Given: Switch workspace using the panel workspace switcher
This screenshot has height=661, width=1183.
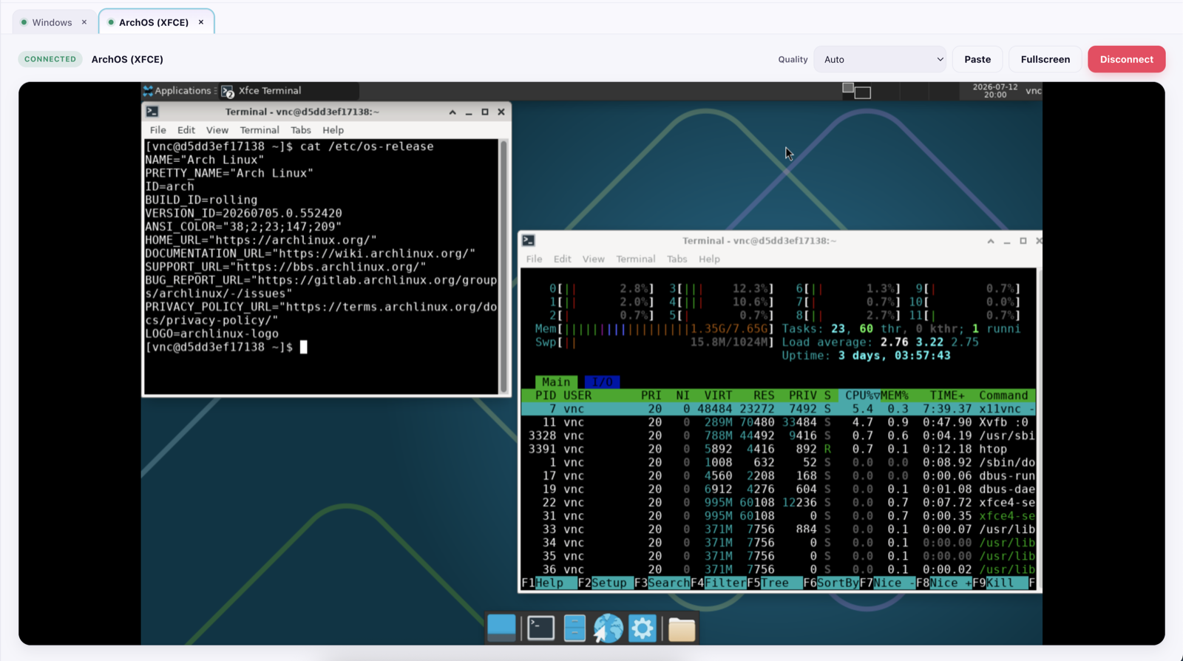Looking at the screenshot, I should [857, 90].
